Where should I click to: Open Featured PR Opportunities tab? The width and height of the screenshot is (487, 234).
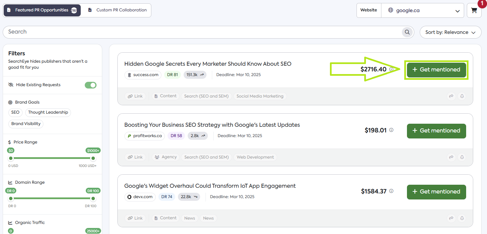[42, 10]
